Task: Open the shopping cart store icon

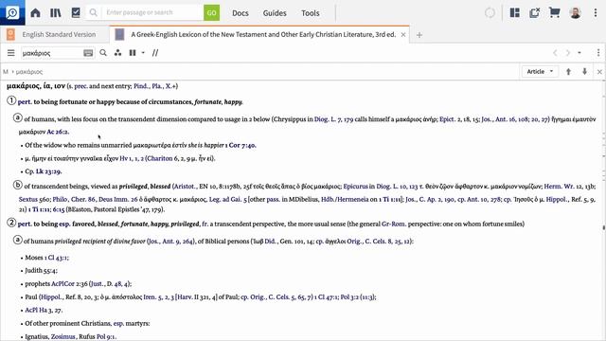Action: pos(554,12)
